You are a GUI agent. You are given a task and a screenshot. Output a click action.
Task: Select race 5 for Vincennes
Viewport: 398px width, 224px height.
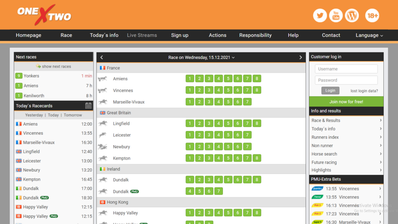click(228, 90)
